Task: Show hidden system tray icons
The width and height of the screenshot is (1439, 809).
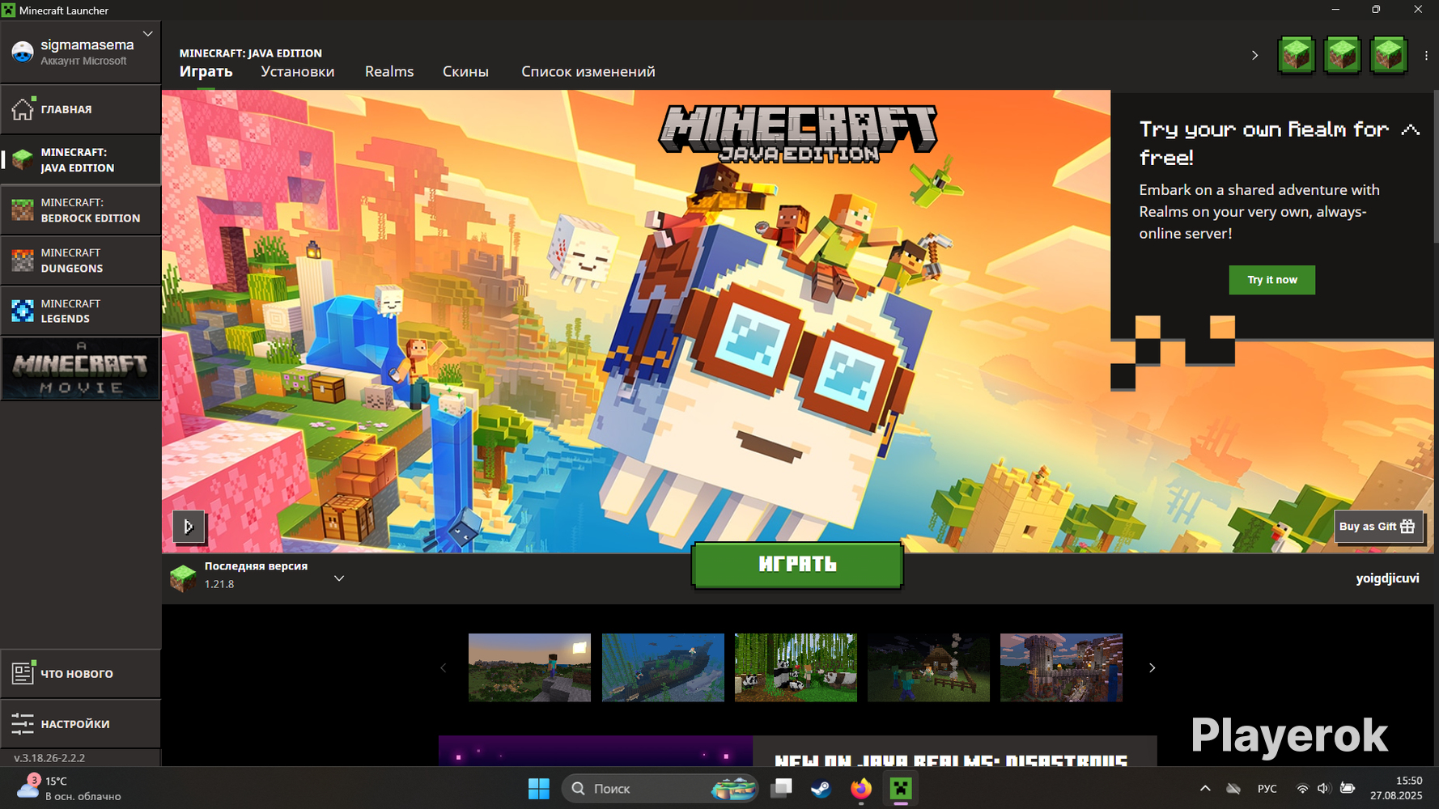Action: click(x=1205, y=788)
